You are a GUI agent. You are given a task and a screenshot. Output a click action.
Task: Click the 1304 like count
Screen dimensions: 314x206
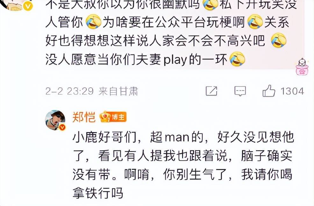[292, 91]
